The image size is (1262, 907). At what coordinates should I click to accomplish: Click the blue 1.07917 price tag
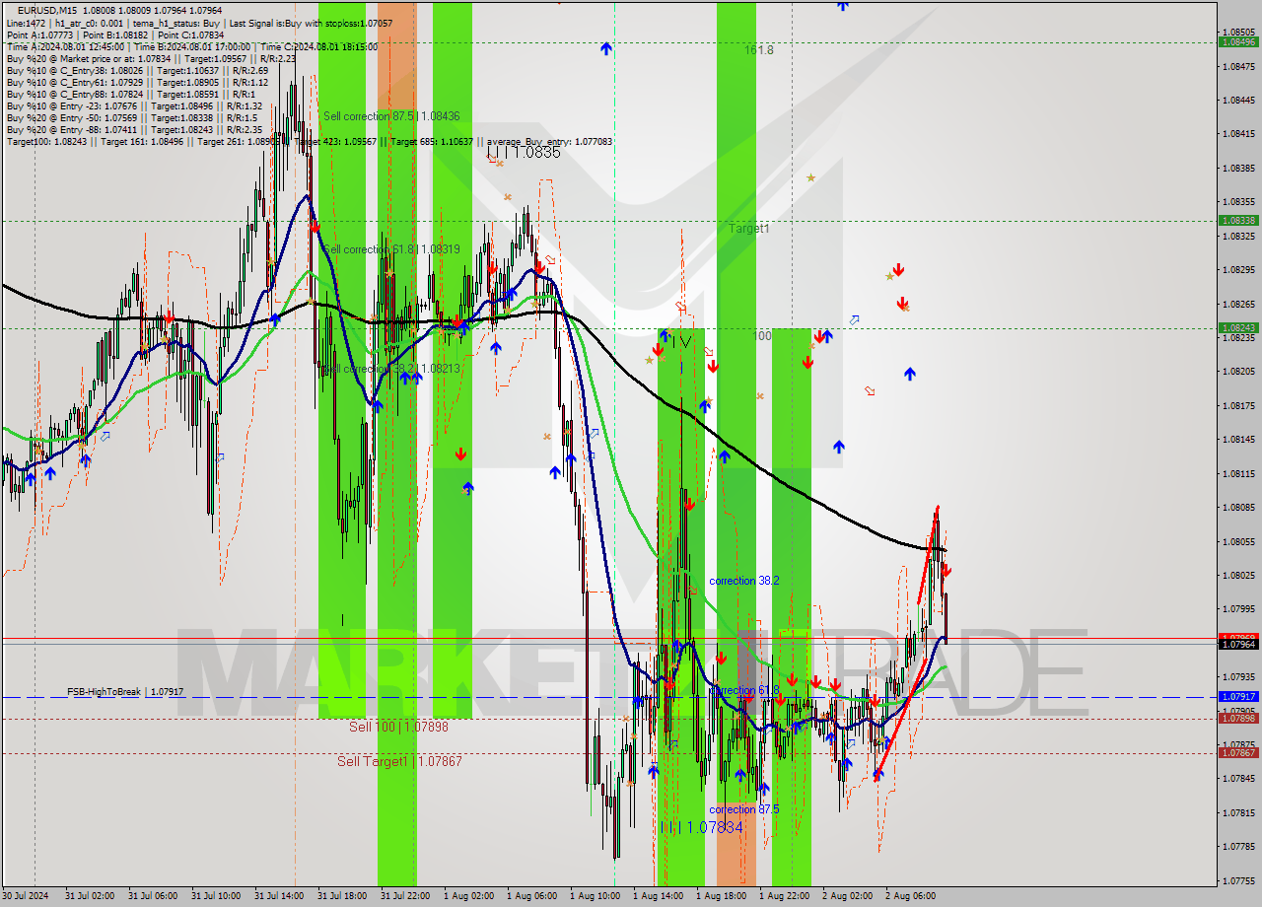point(1238,697)
